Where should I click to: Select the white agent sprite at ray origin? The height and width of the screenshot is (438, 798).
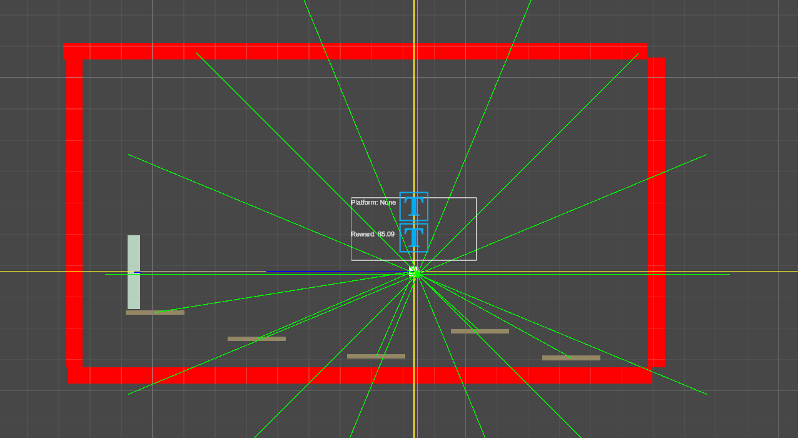[x=413, y=271]
